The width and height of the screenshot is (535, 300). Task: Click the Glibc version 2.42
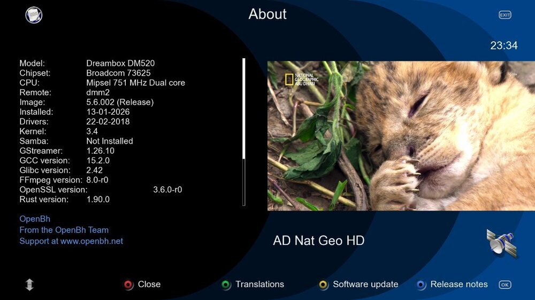tap(95, 170)
